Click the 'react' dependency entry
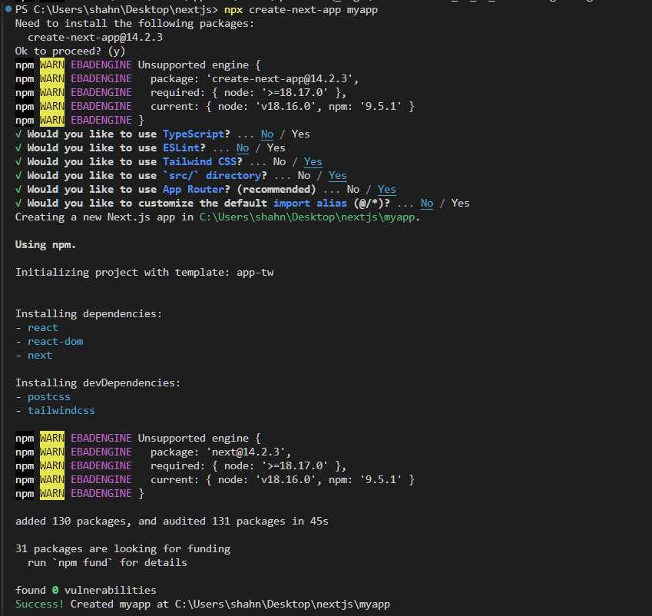 [x=43, y=328]
